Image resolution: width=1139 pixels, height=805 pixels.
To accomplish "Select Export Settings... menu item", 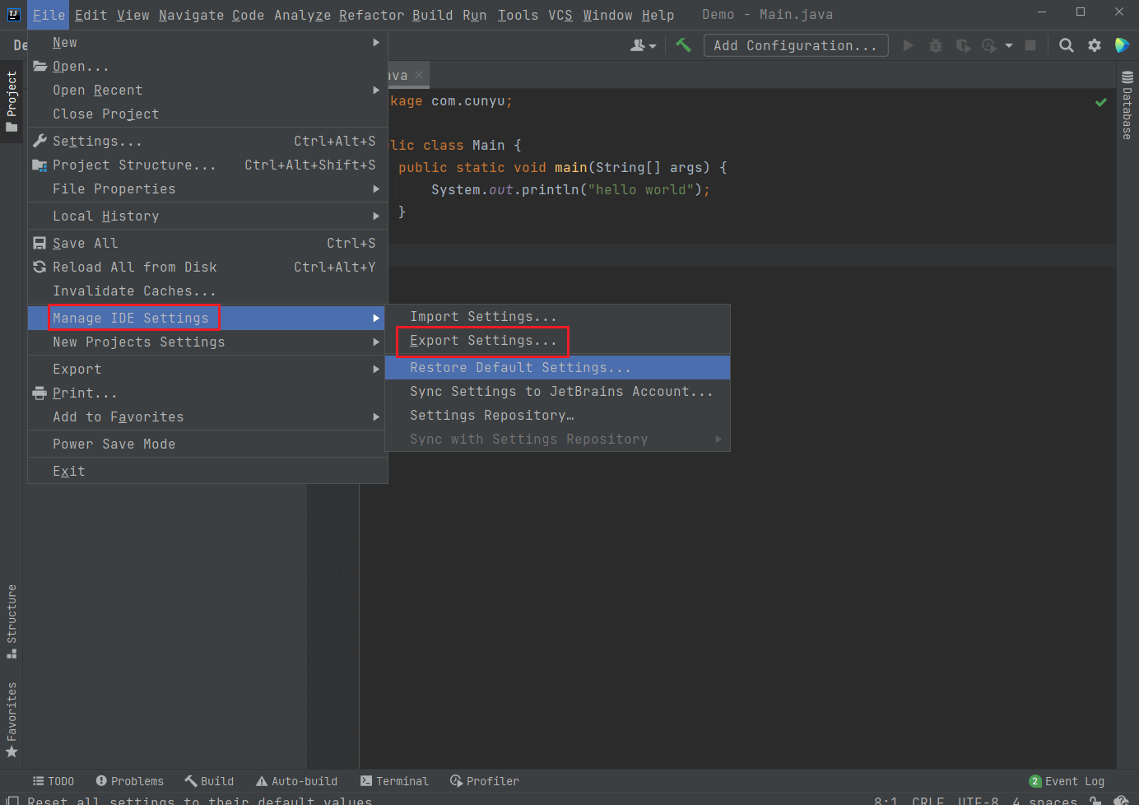I will coord(483,341).
